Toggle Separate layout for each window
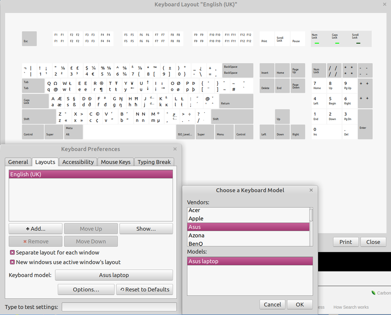Screen dimensions: 391x315 [x=13, y=252]
